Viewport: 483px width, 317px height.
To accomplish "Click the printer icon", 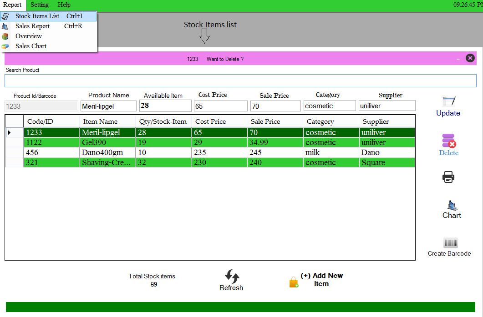I will click(x=448, y=176).
